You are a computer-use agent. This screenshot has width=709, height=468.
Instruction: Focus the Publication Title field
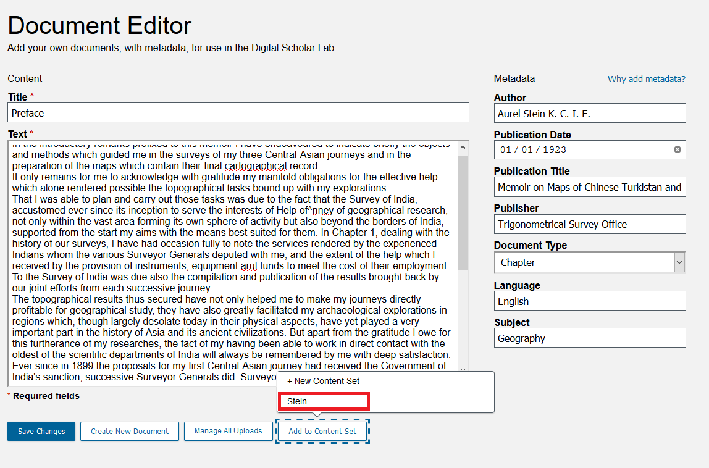click(589, 186)
